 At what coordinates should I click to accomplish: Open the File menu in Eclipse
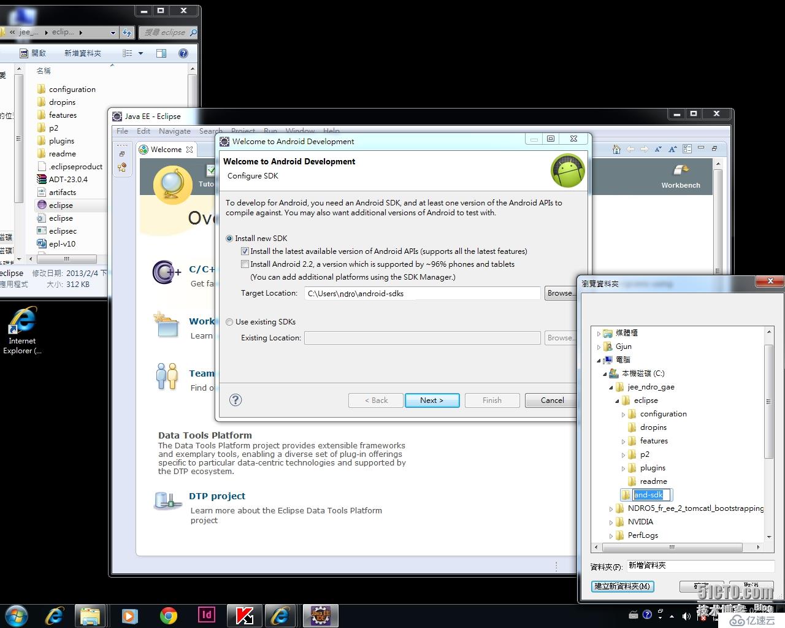[x=122, y=131]
